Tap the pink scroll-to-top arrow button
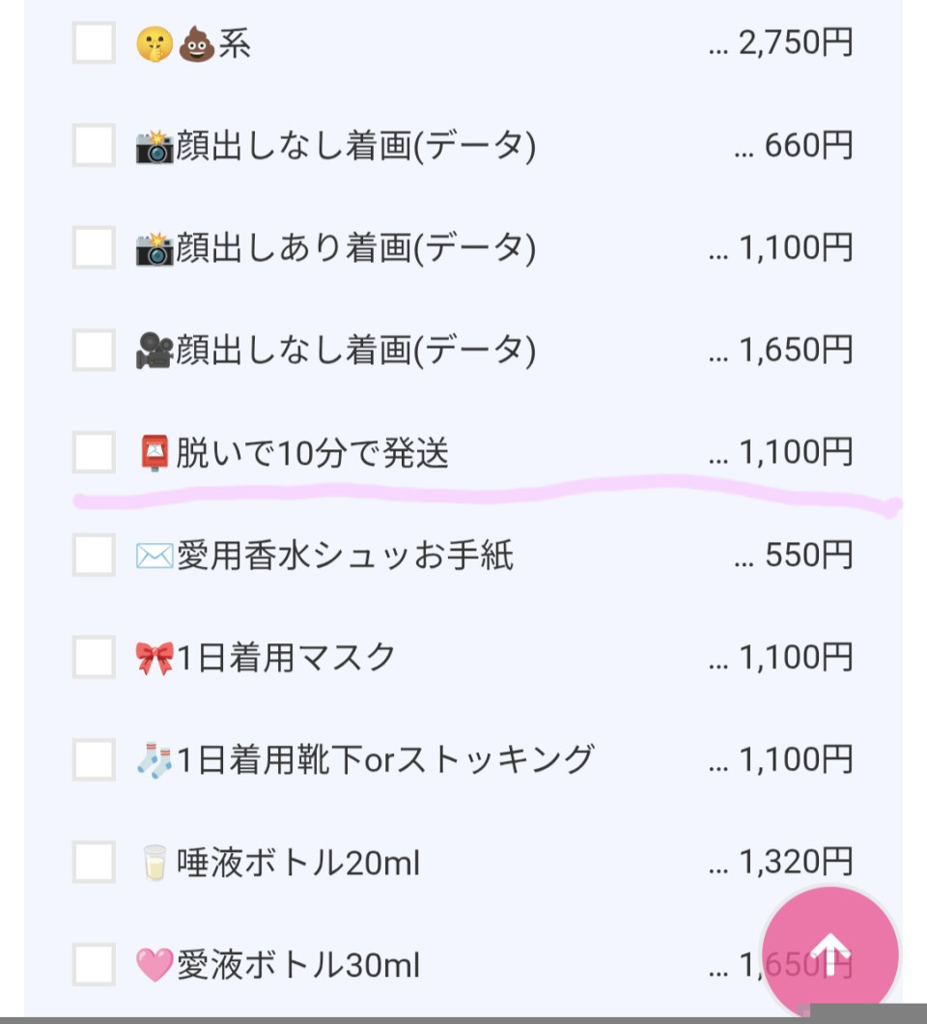Screen dimensions: 927x1024 point(830,953)
